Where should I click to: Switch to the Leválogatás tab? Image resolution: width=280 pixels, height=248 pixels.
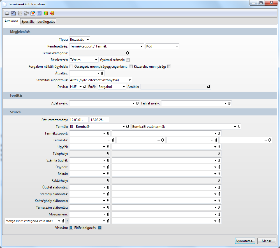(47, 22)
